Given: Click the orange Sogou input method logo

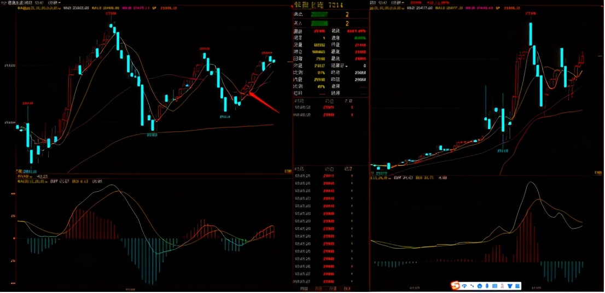Looking at the screenshot, I should pos(455,286).
